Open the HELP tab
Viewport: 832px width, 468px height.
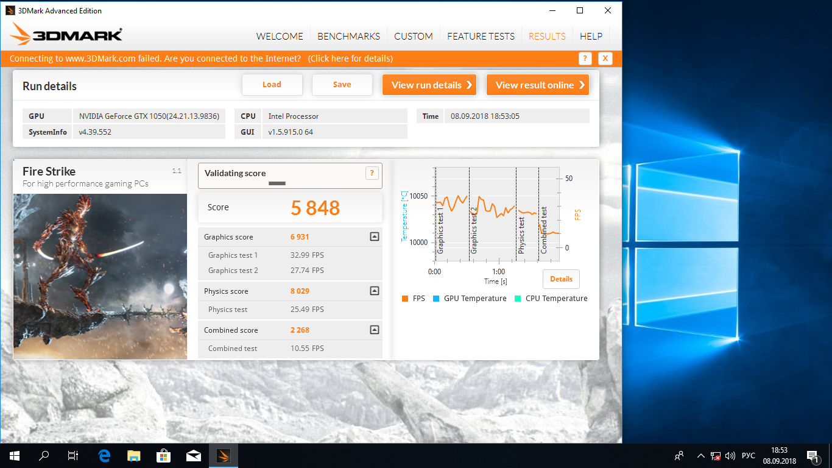(x=591, y=36)
